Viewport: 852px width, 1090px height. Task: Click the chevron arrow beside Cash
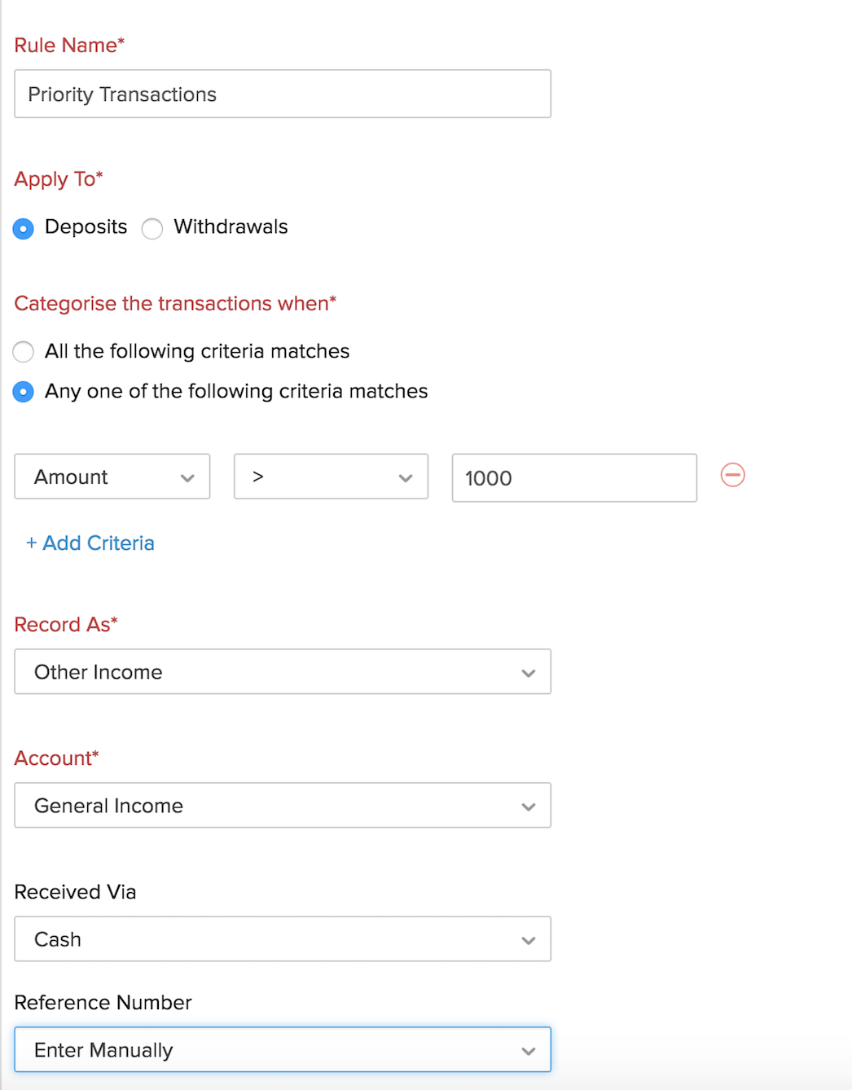coord(528,940)
